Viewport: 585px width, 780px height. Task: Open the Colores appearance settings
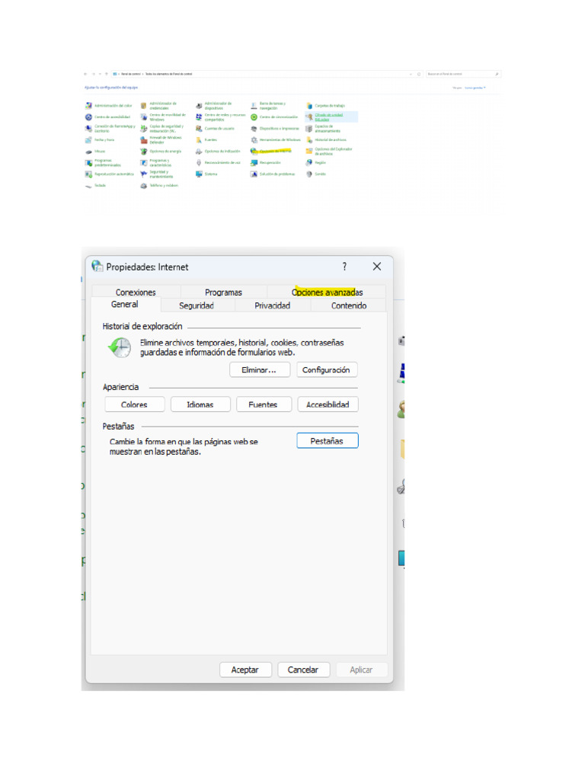coord(134,404)
